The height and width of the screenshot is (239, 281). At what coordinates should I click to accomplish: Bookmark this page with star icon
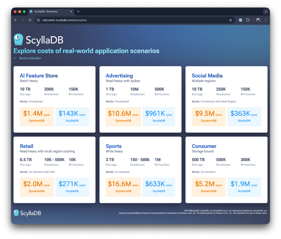click(x=230, y=20)
